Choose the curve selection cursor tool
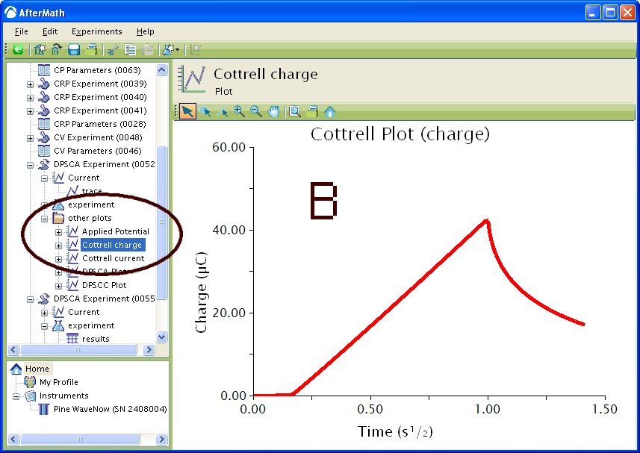Image resolution: width=640 pixels, height=453 pixels. (x=223, y=111)
